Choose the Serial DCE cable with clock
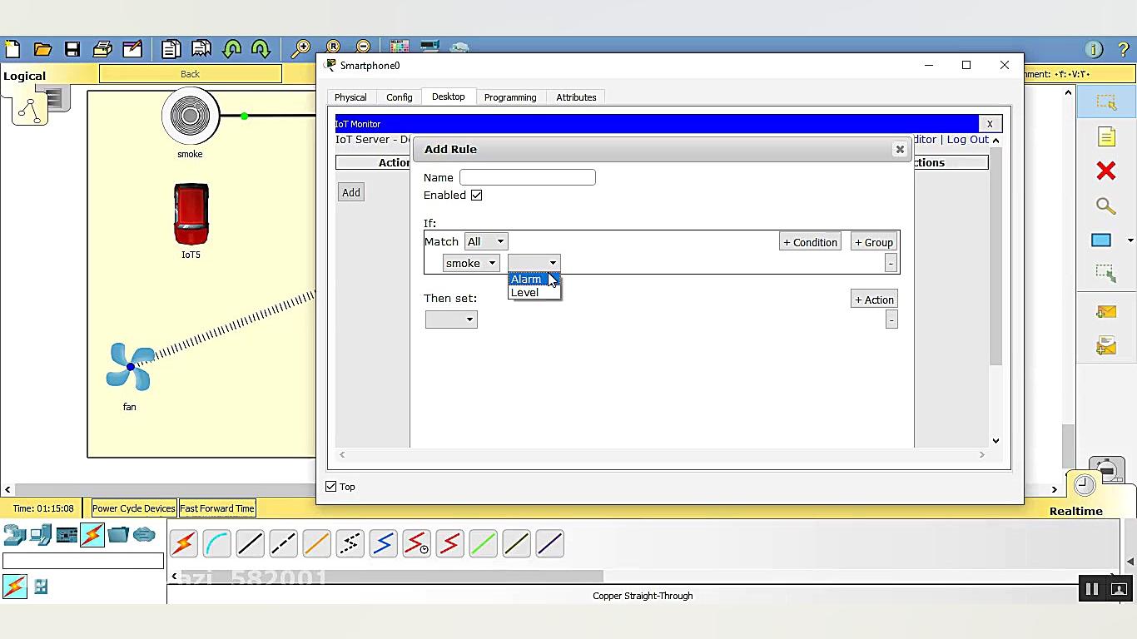 click(416, 544)
